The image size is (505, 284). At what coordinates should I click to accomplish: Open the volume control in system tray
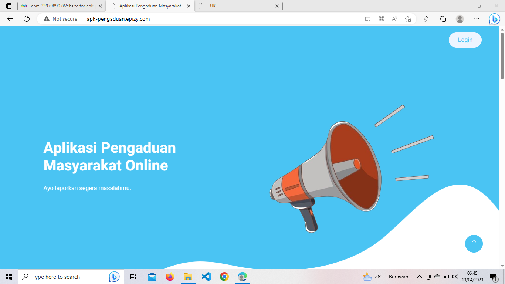[x=455, y=277]
